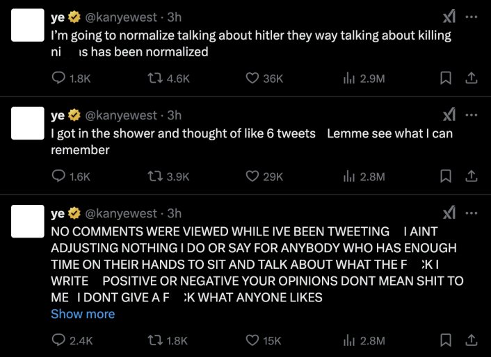491x357 pixels.
Task: Open more options on the second tweet
Action: point(472,115)
